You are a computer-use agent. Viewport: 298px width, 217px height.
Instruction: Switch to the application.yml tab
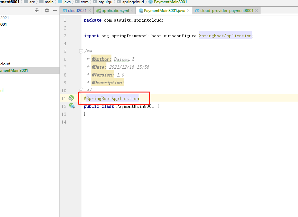click(115, 11)
